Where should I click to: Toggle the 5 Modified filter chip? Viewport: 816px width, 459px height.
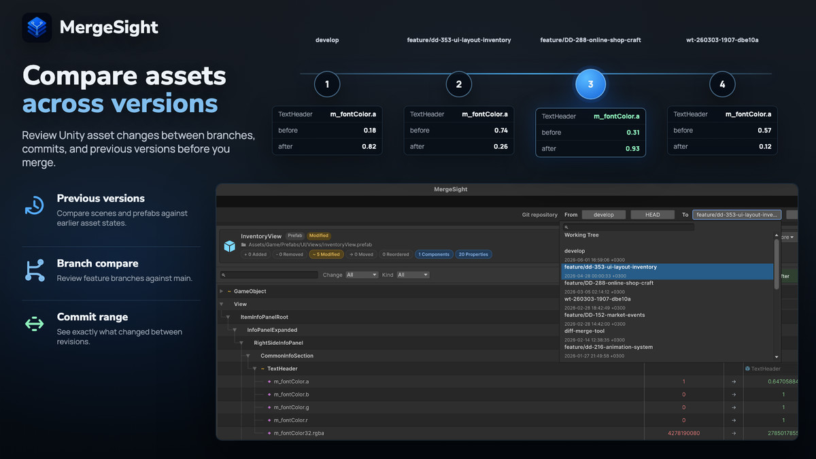pyautogui.click(x=326, y=254)
